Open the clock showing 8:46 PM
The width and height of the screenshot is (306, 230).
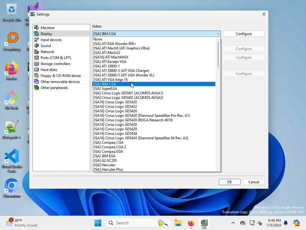[x=274, y=223]
